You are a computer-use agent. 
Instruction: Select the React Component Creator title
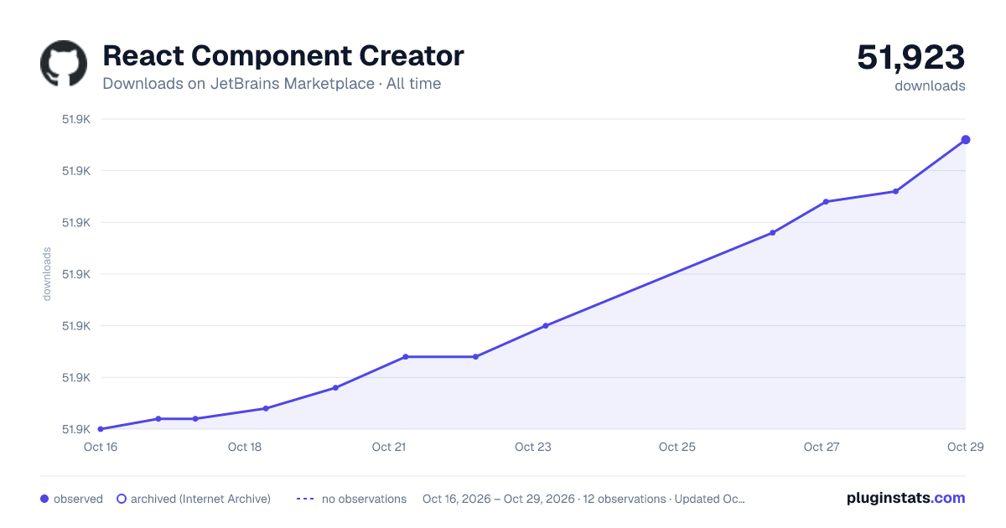point(283,56)
